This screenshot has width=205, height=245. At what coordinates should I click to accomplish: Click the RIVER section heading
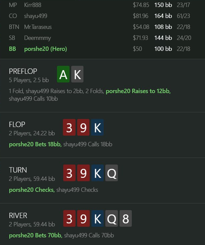[x=18, y=215]
